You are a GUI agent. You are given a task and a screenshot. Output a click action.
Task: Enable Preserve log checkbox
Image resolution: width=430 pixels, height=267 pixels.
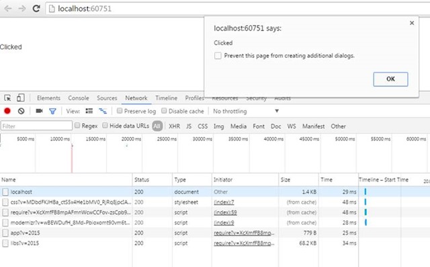pos(120,110)
